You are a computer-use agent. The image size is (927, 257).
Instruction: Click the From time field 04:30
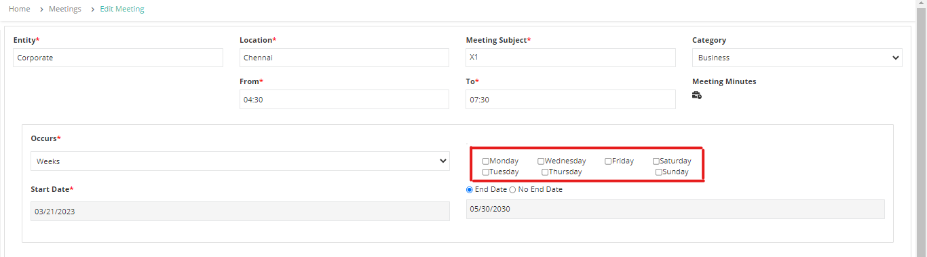pyautogui.click(x=344, y=99)
